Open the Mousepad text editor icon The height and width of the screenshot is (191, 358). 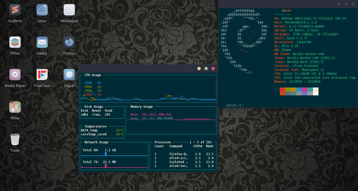(69, 10)
